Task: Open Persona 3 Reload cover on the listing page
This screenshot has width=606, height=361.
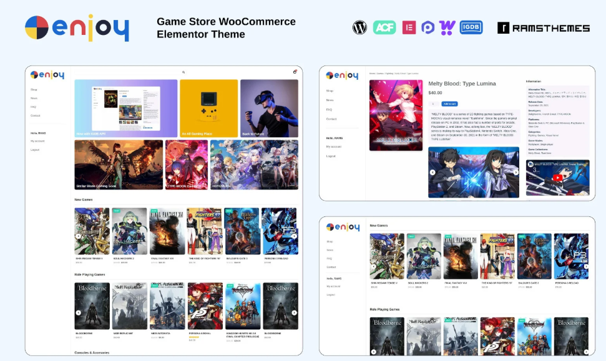Action: click(x=571, y=256)
